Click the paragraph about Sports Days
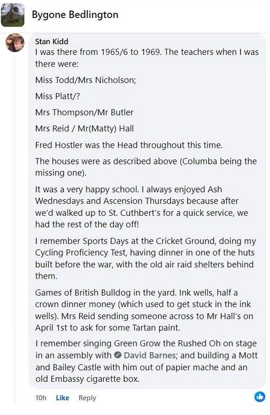Viewport: 270px width, 415px height. pos(146,258)
